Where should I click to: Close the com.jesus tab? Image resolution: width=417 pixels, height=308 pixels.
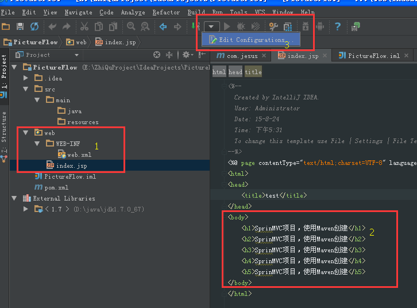point(264,56)
